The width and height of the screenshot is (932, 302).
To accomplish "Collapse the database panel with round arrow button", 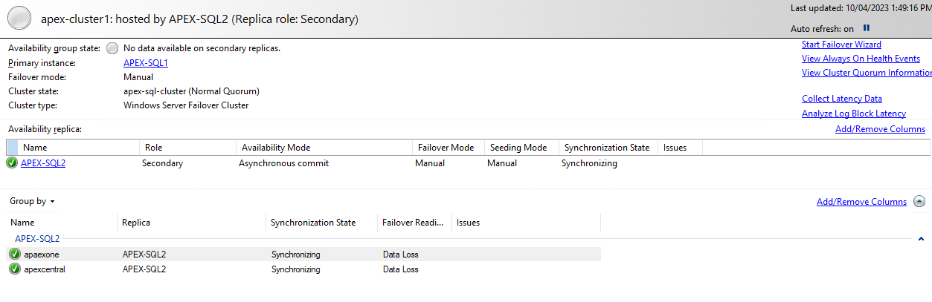I will pos(919,202).
